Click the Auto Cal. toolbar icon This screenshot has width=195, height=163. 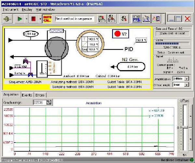(47, 19)
